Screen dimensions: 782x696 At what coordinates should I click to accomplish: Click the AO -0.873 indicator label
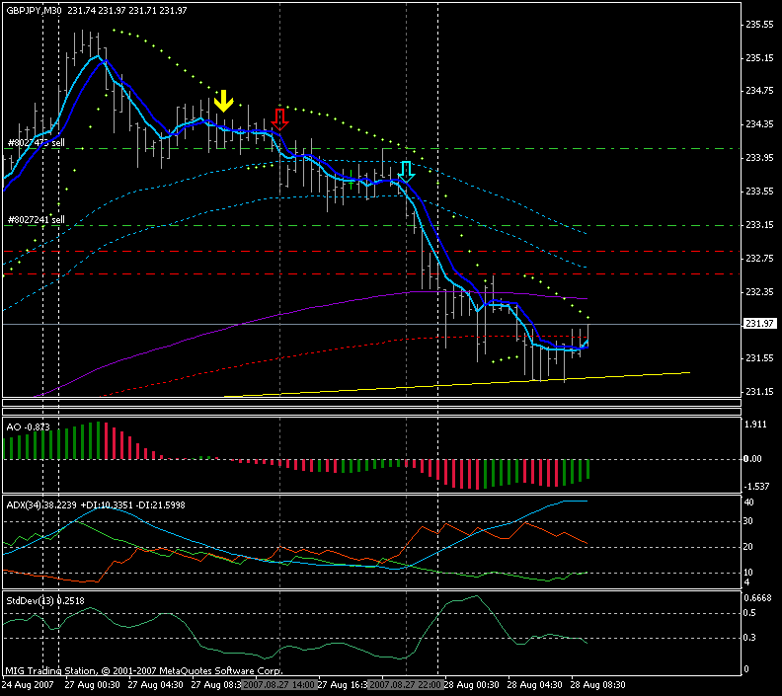[28, 427]
